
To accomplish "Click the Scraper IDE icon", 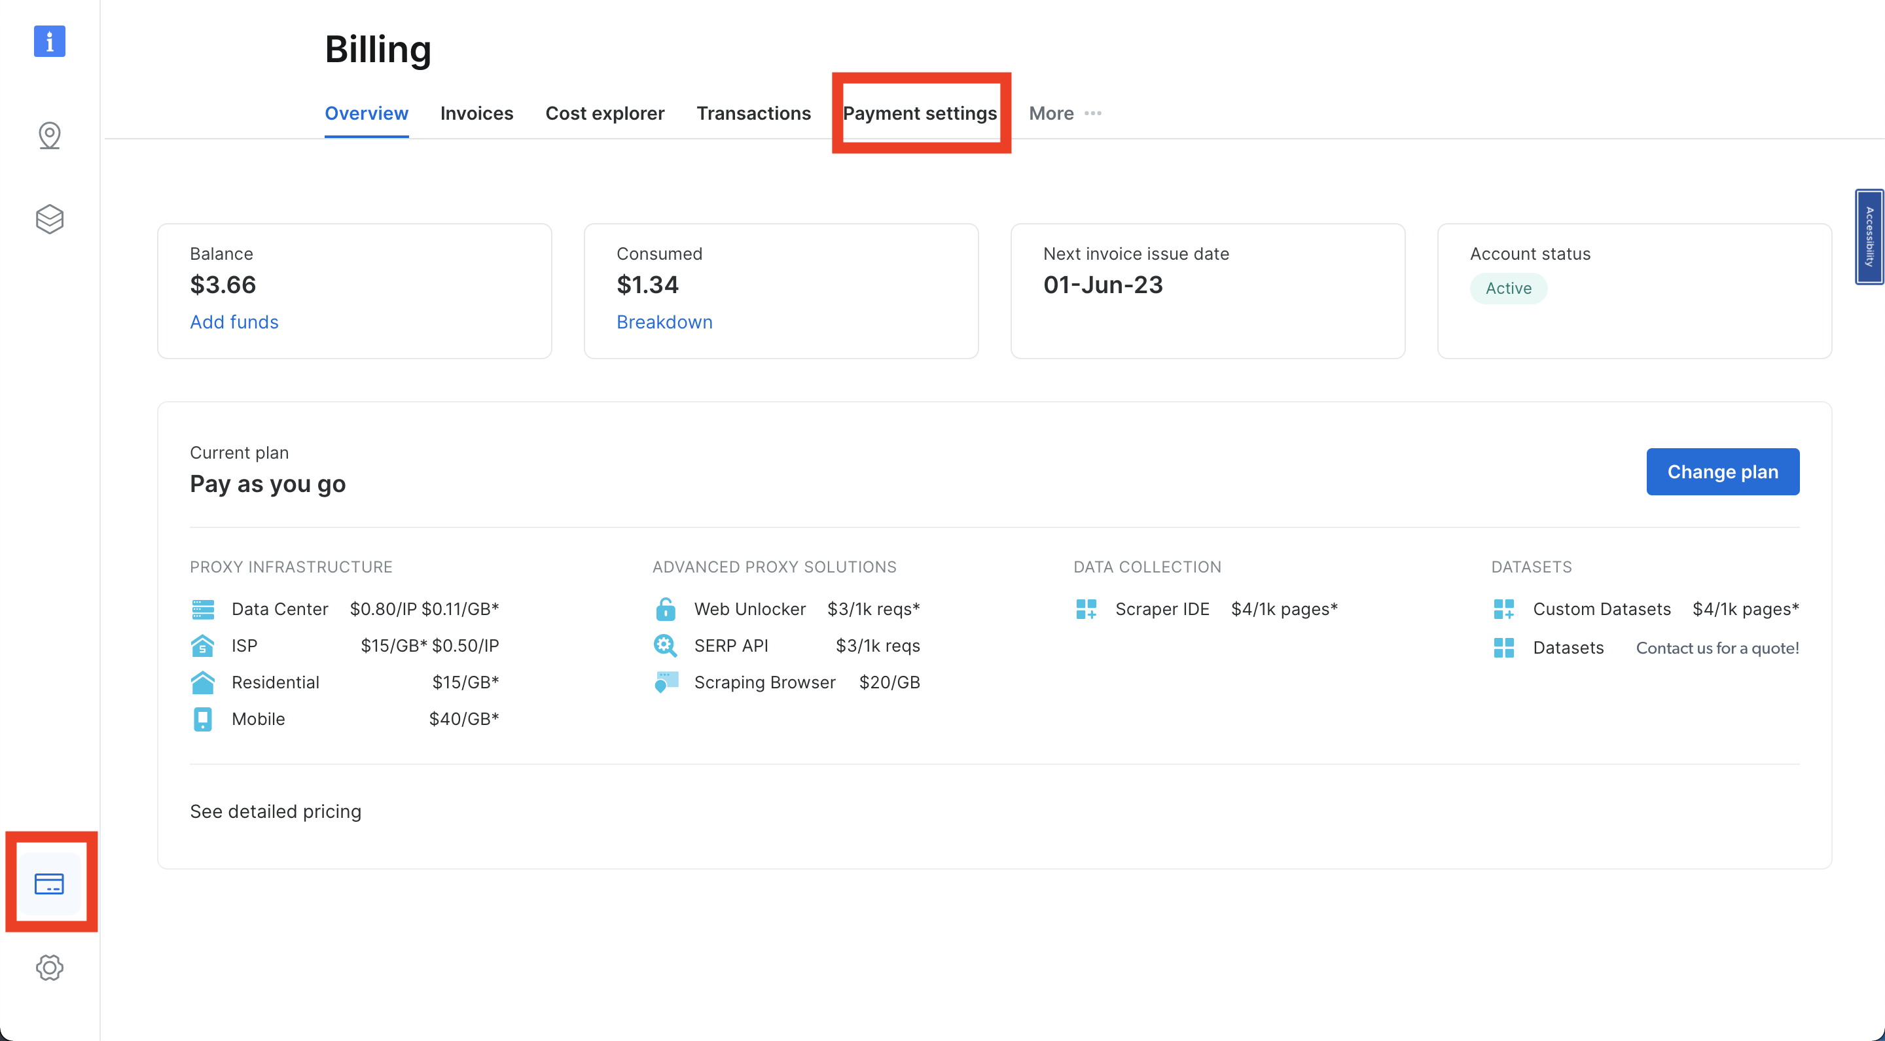I will pyautogui.click(x=1086, y=609).
